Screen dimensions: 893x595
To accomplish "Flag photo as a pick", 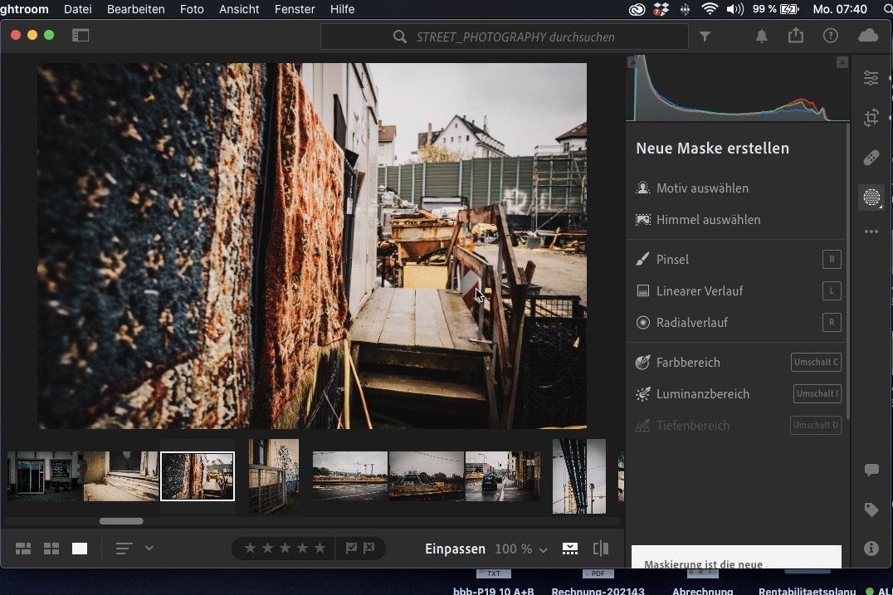I will pyautogui.click(x=351, y=549).
